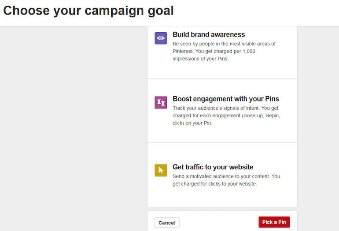Image resolution: width=339 pixels, height=231 pixels.
Task: Click the text starting "Be seen by people"
Action: pos(224,51)
